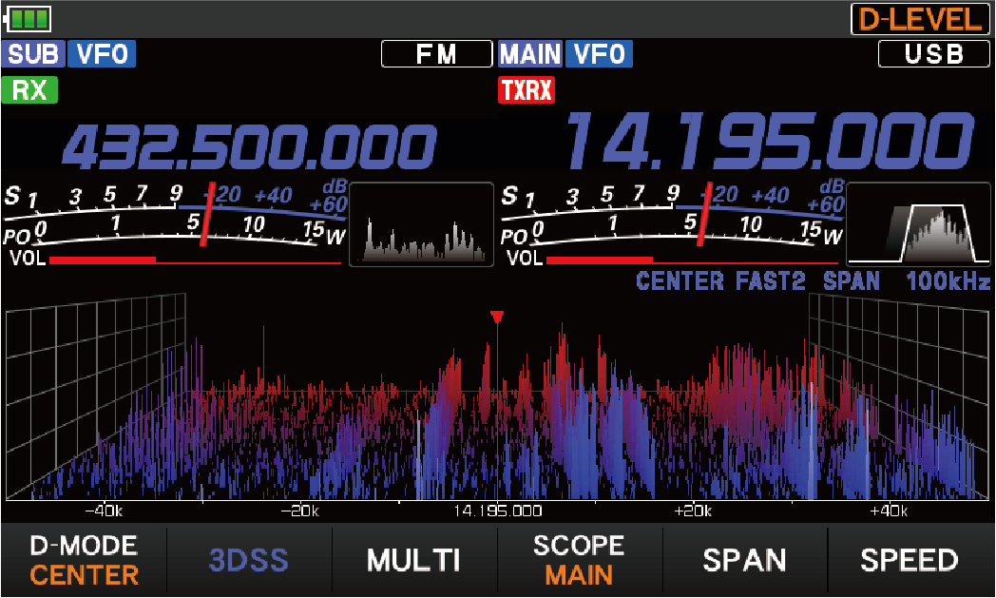Open the sub band mini spectrum scope
996x598 pixels.
(422, 223)
